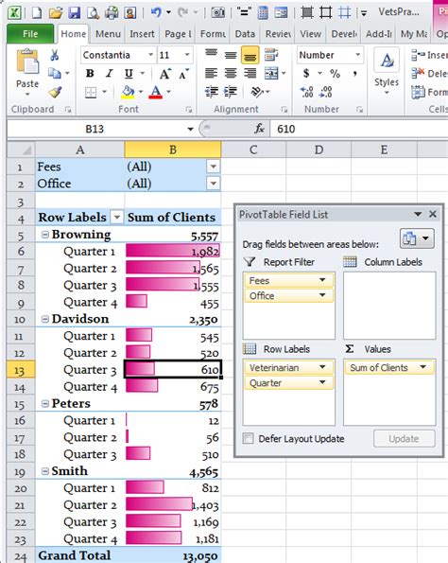Close the PivotTable Field List pane
The height and width of the screenshot is (563, 448).
coord(433,215)
